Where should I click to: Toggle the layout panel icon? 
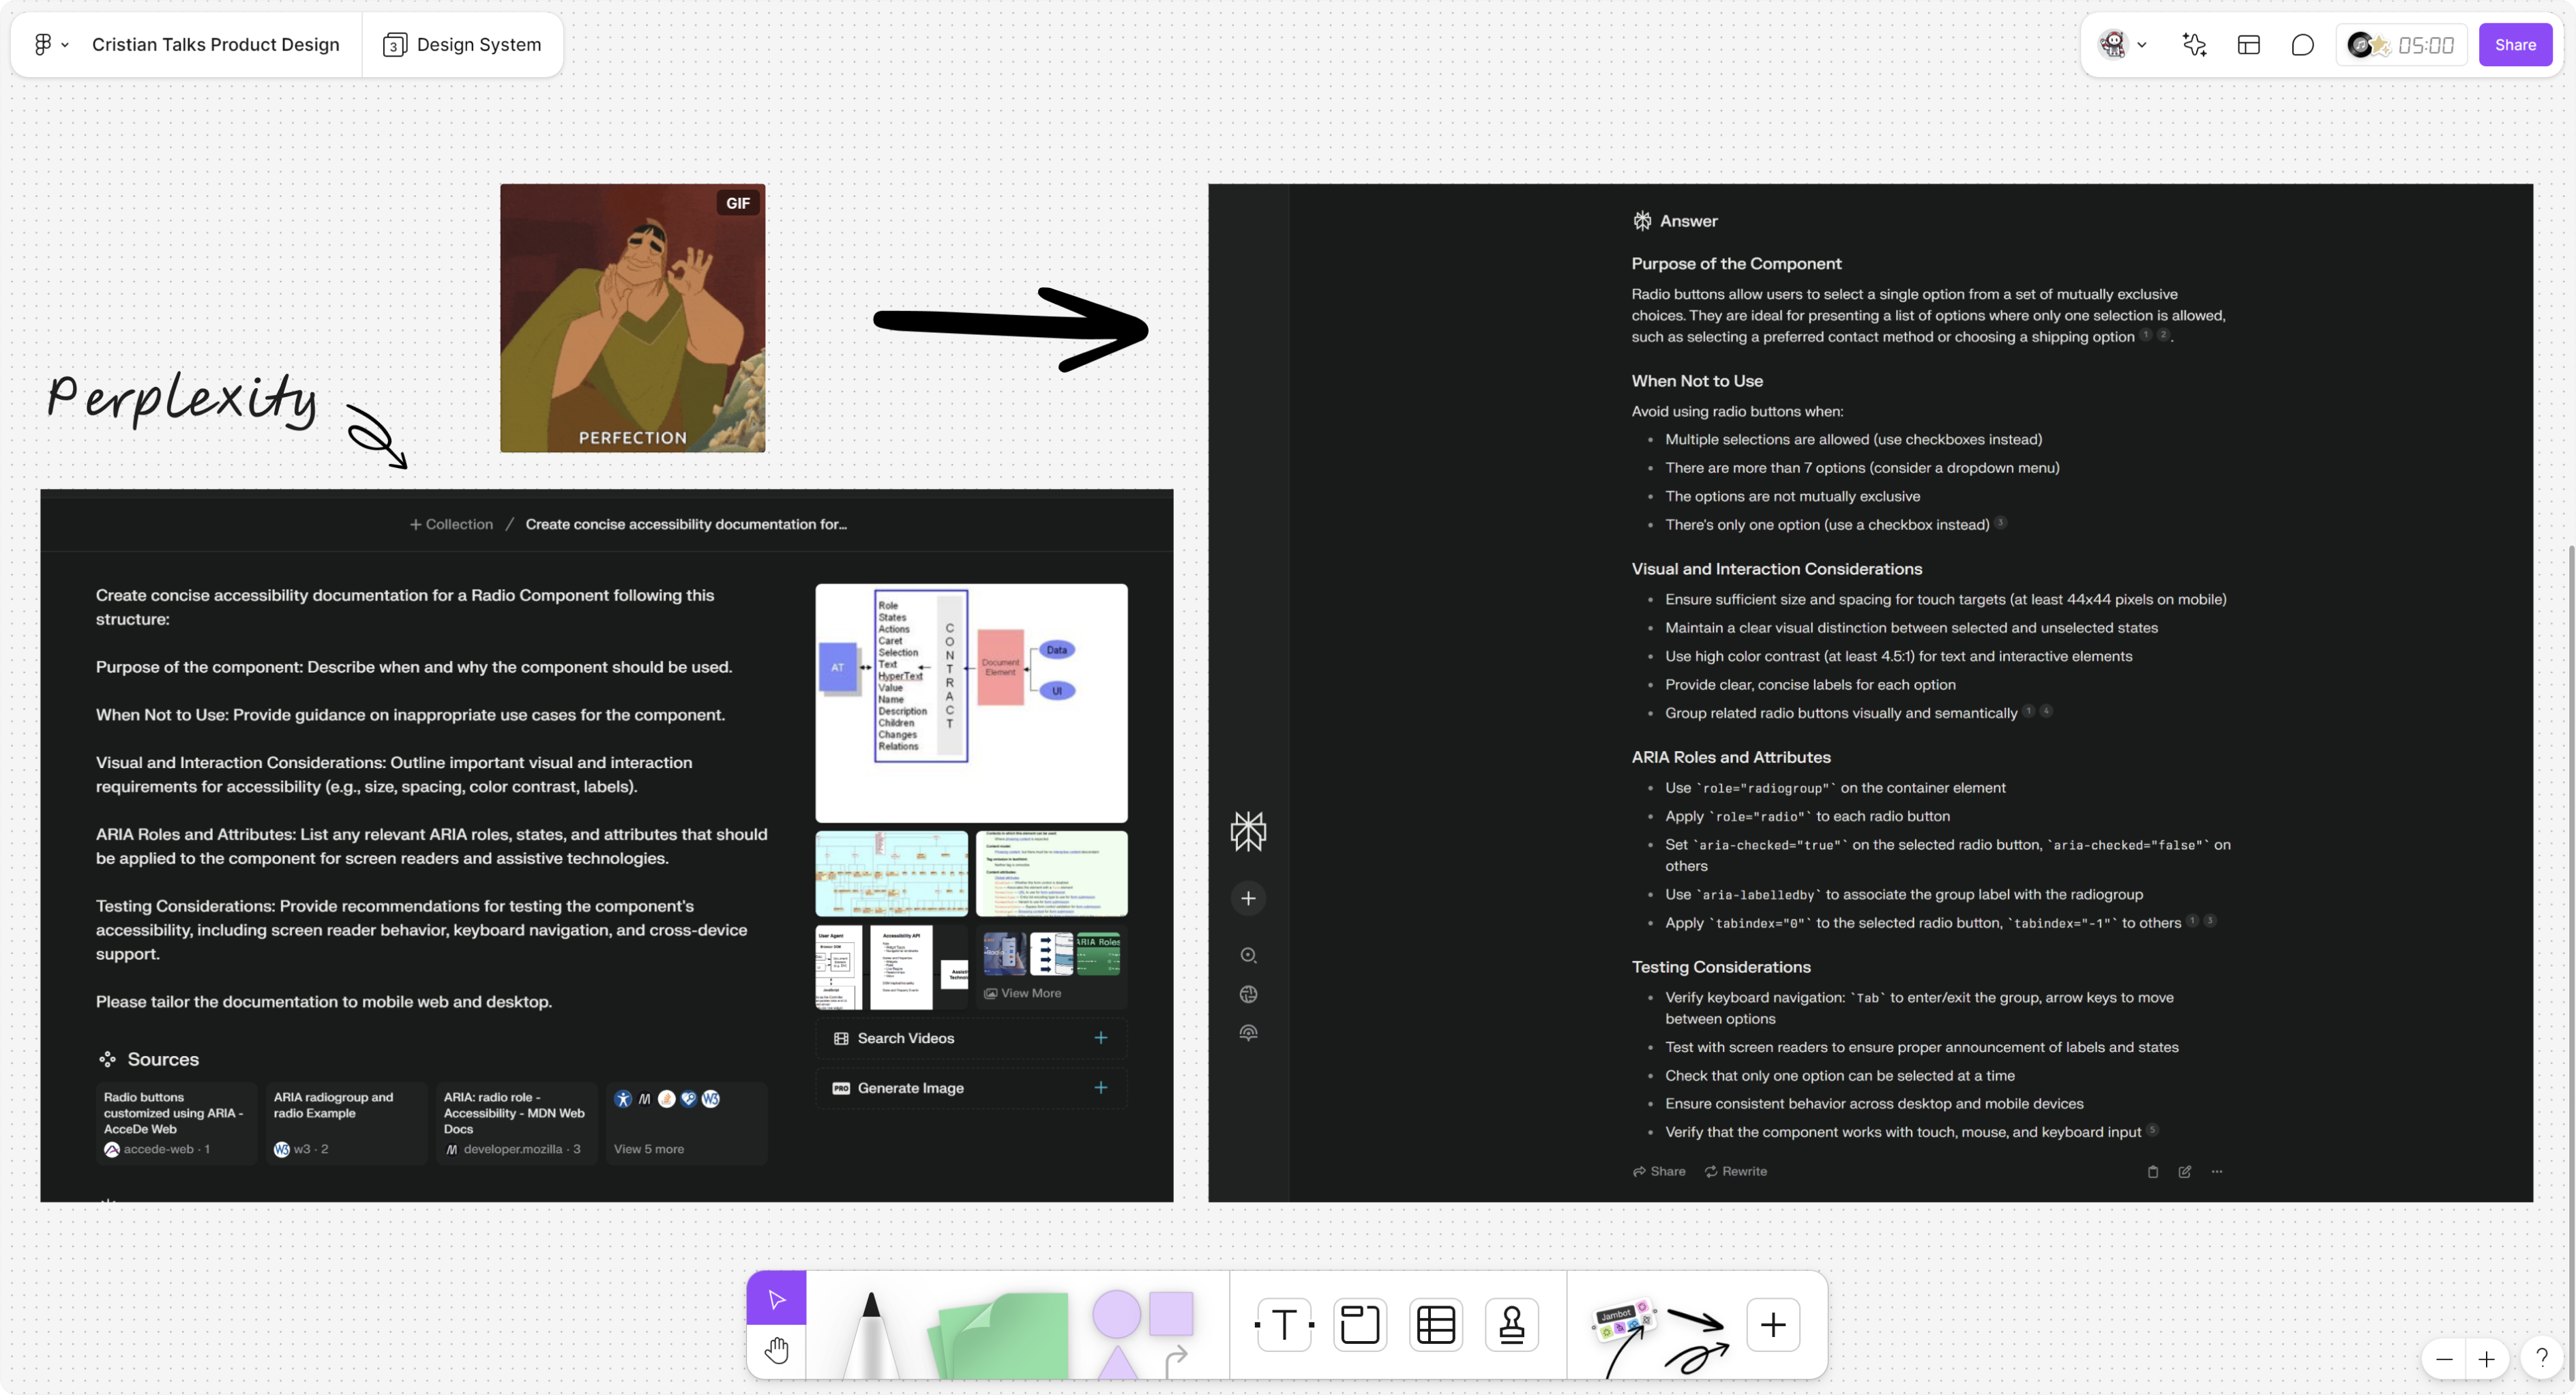tap(2248, 45)
